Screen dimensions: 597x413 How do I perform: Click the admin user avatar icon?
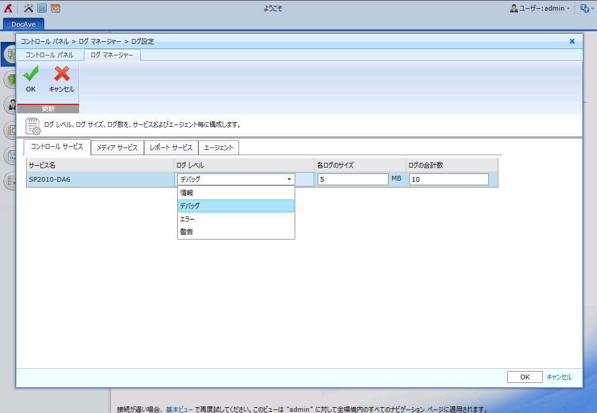coord(514,8)
